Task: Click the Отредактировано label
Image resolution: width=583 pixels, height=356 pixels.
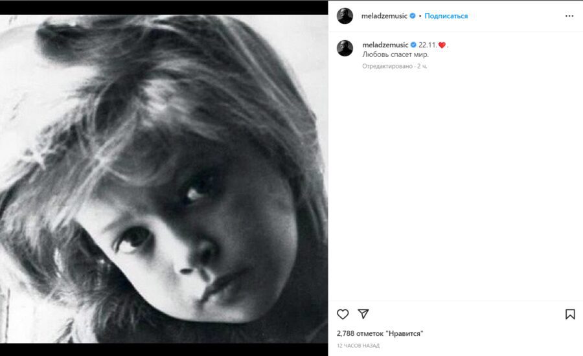Action: (x=387, y=66)
